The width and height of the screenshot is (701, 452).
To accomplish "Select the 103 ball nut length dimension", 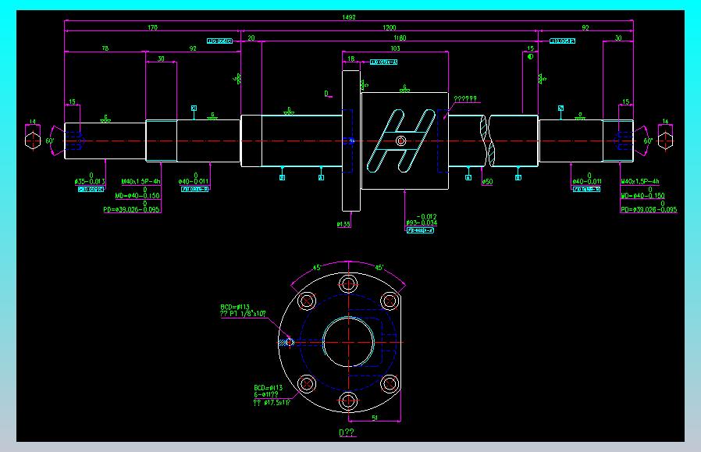I will [395, 48].
